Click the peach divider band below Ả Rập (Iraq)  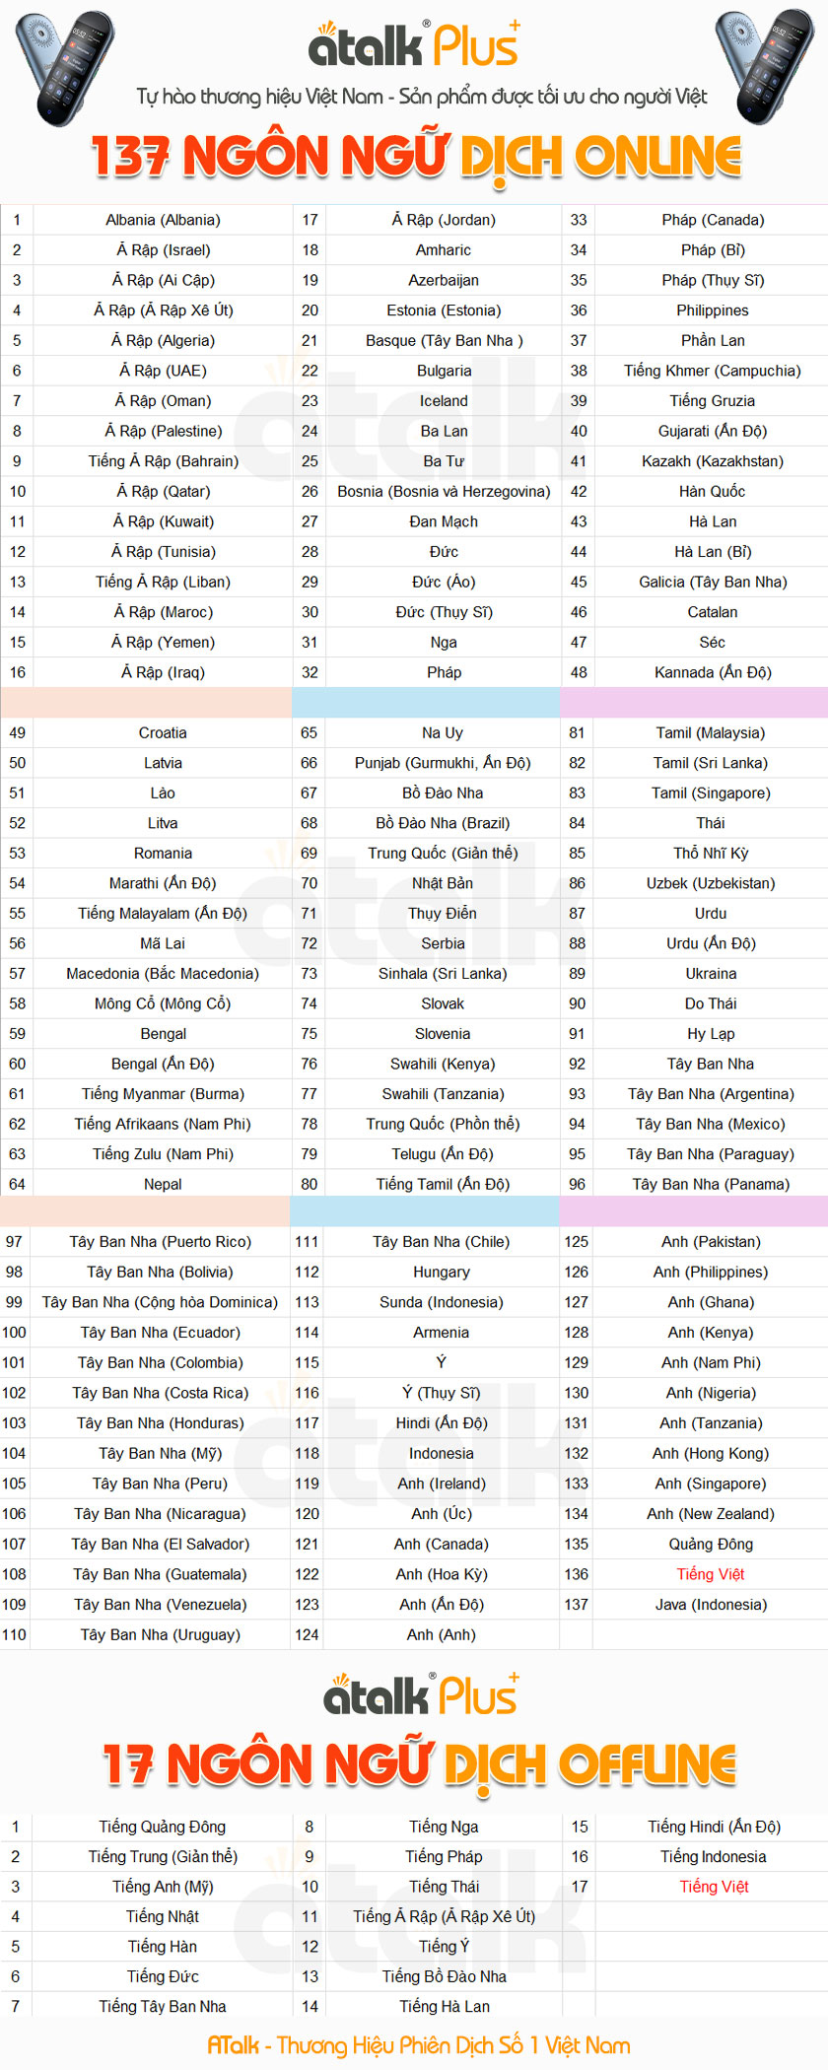pos(146,703)
